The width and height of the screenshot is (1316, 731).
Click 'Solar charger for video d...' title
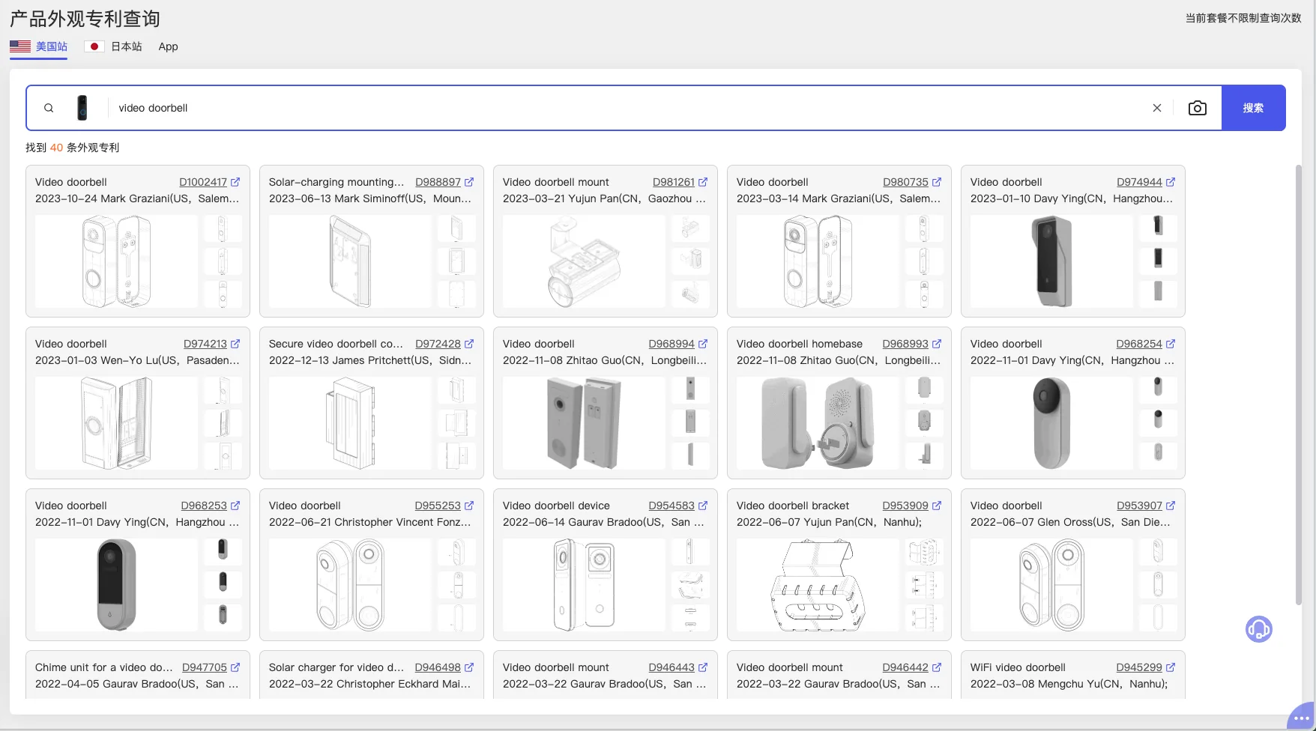[x=336, y=667]
